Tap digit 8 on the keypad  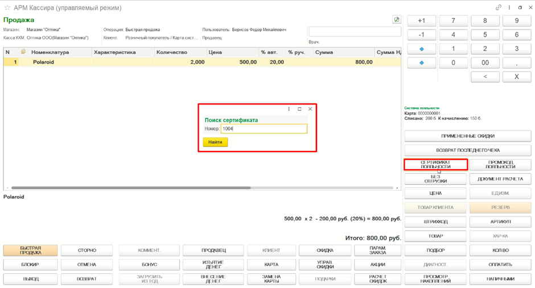coord(485,21)
